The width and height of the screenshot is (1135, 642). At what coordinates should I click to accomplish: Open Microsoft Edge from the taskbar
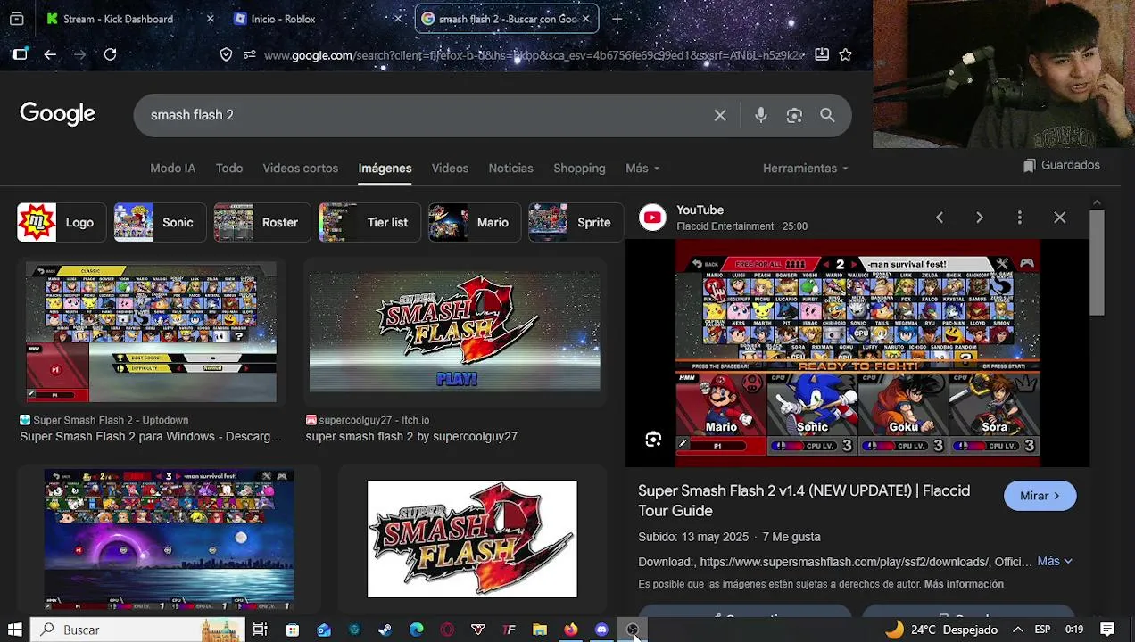point(416,630)
